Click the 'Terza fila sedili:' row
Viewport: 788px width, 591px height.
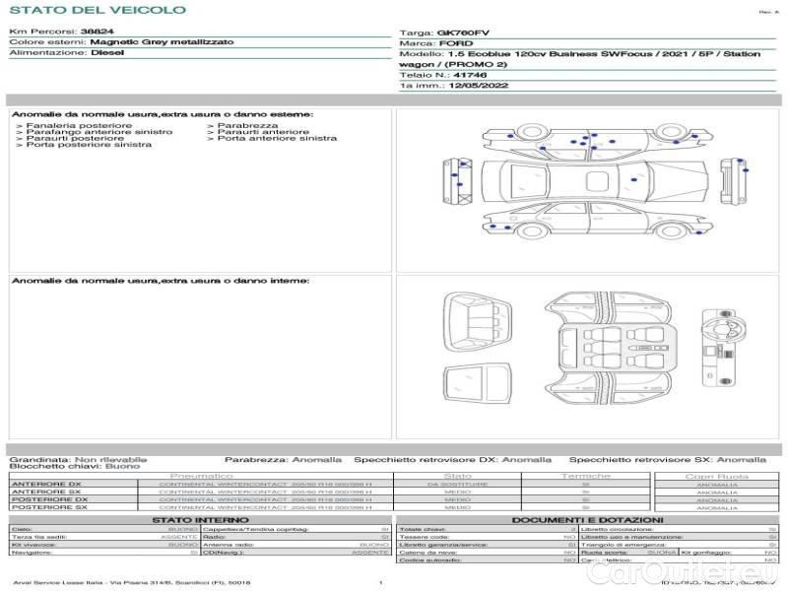[104, 537]
